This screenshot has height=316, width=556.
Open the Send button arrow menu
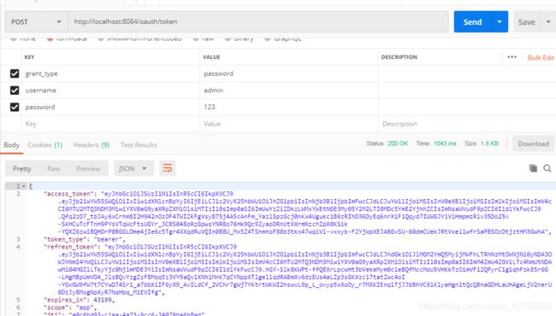pos(500,22)
